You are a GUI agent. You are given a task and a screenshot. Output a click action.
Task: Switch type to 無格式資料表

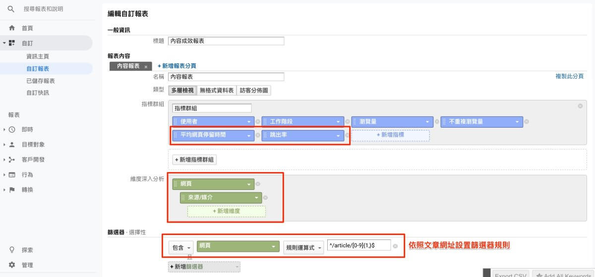click(x=217, y=90)
